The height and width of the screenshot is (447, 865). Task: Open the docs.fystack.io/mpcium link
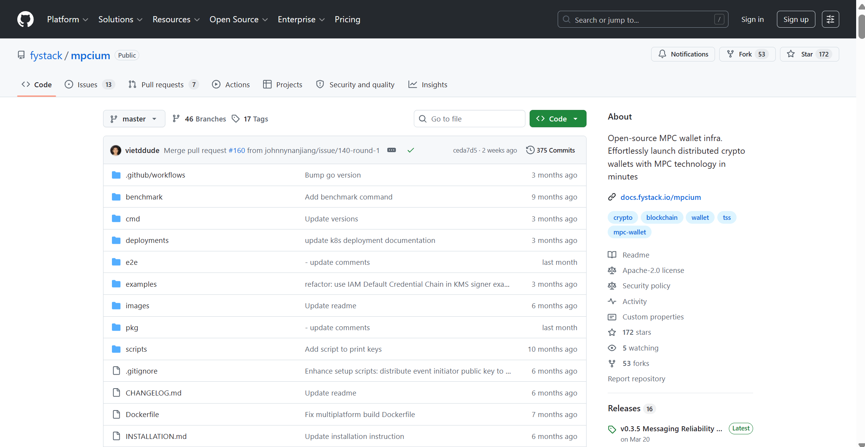[x=660, y=197]
